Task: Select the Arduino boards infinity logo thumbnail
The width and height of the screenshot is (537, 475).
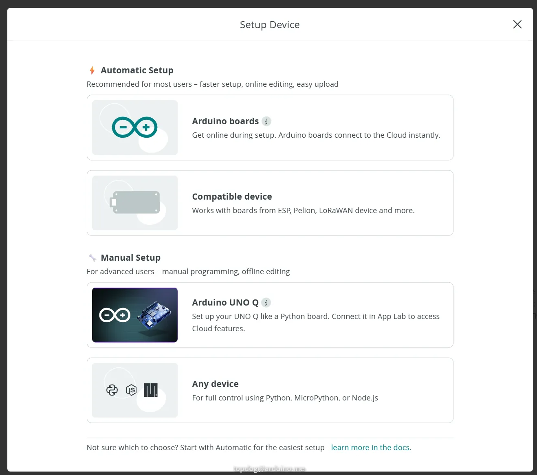Action: [x=135, y=128]
